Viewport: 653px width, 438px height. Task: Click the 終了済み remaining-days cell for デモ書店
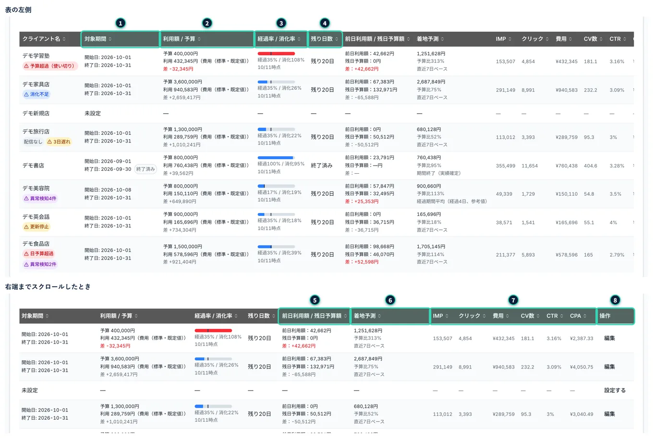tap(322, 166)
